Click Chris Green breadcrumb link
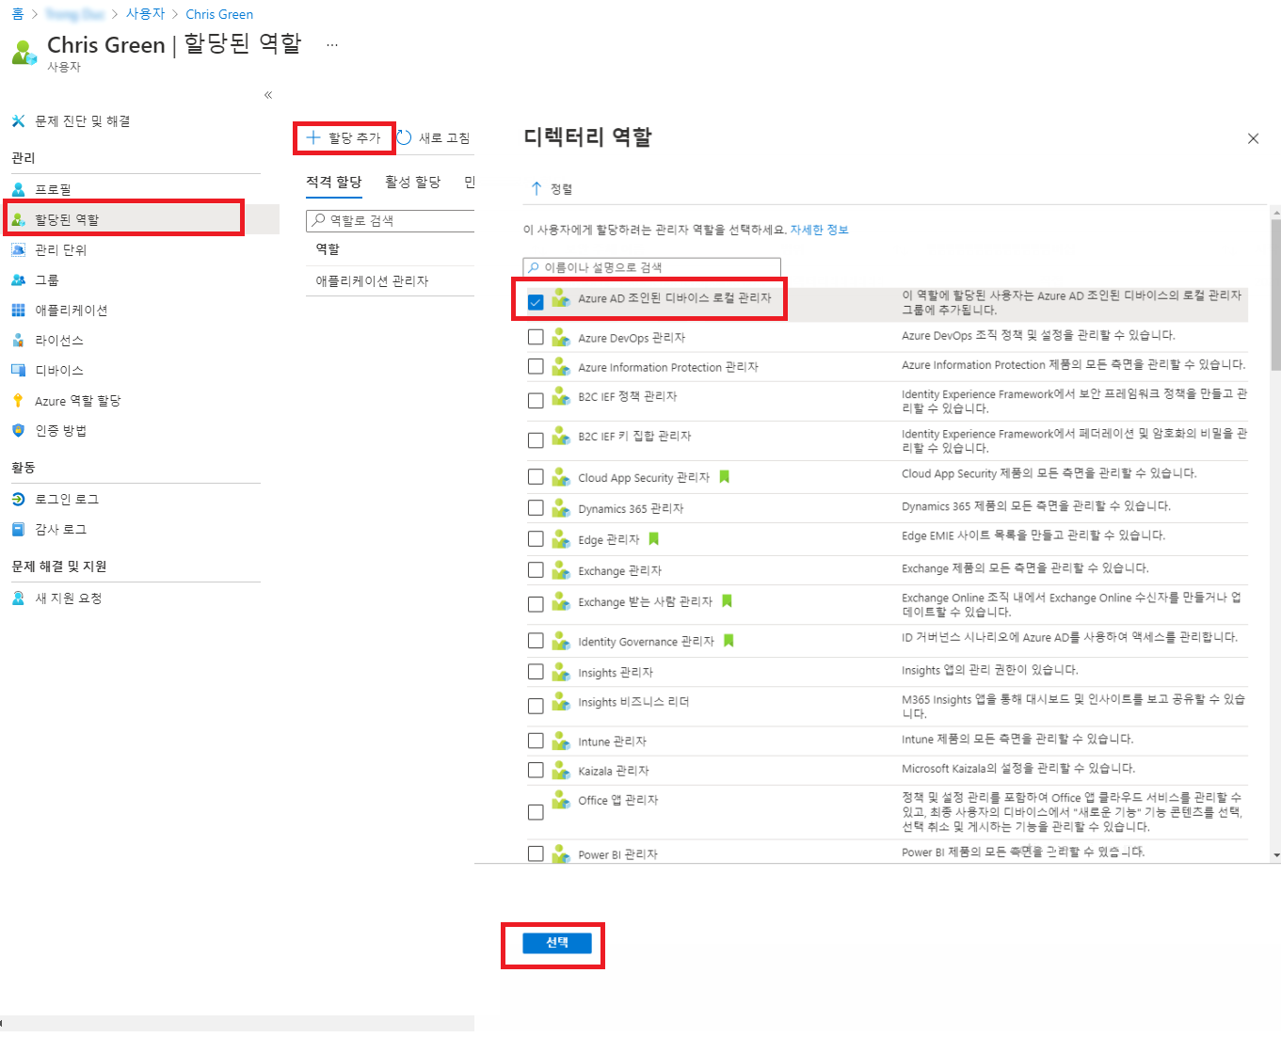 click(x=219, y=14)
